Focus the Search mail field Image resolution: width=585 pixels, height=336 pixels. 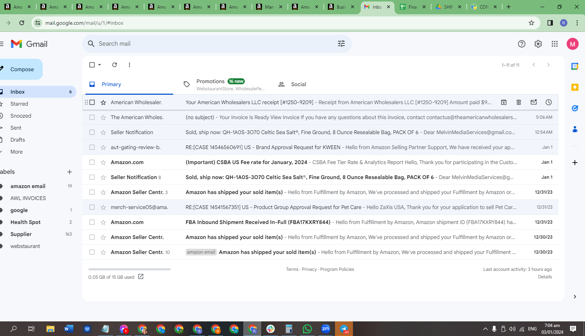coord(217,44)
